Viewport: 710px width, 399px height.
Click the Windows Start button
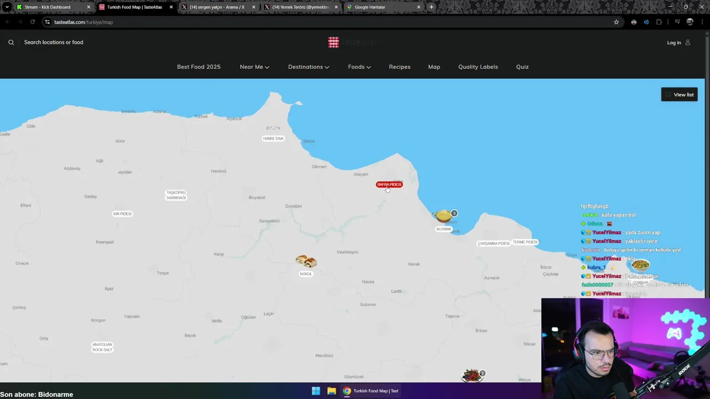[x=316, y=391]
